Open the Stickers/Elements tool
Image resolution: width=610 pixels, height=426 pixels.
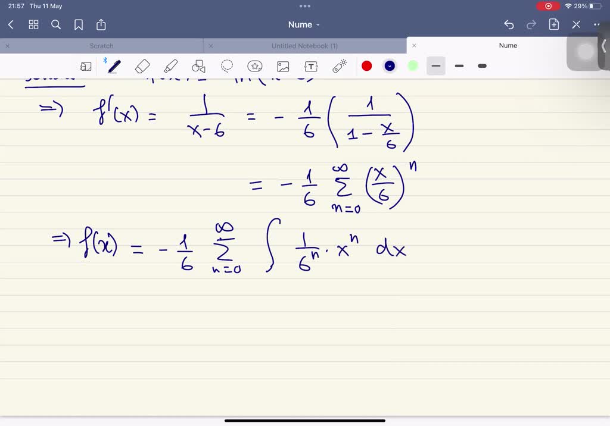coord(255,66)
